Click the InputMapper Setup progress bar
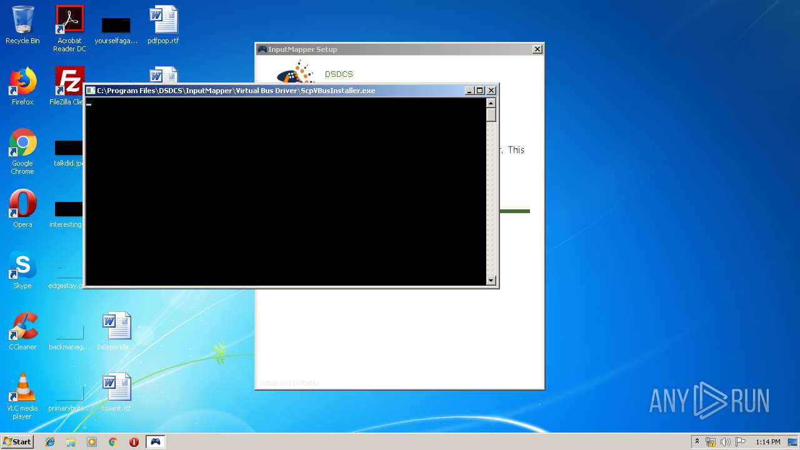 (515, 211)
